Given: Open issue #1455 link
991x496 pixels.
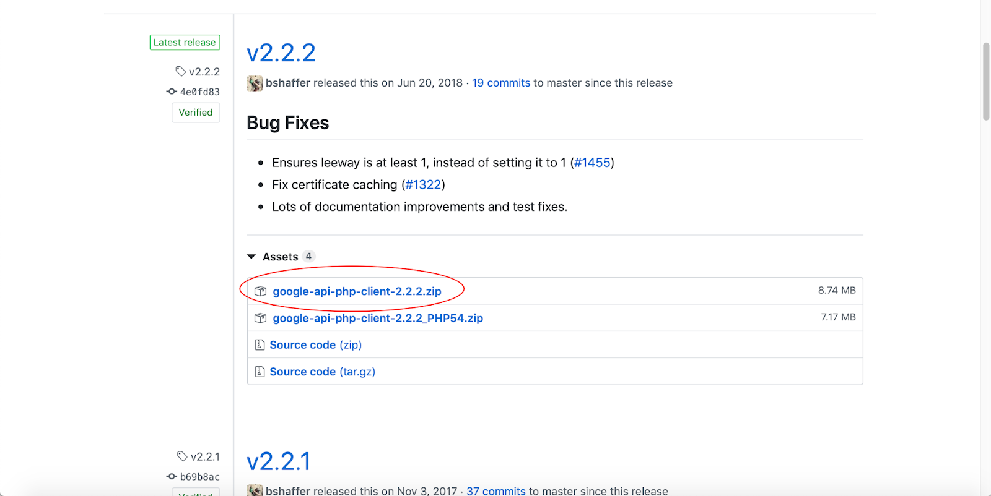Looking at the screenshot, I should pyautogui.click(x=592, y=163).
